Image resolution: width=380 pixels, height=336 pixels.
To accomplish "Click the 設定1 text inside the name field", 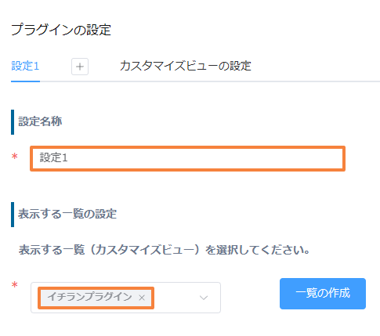I will click(x=53, y=157).
